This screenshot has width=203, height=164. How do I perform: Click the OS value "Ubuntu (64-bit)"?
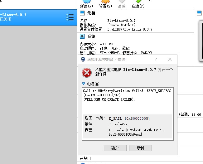click(121, 25)
